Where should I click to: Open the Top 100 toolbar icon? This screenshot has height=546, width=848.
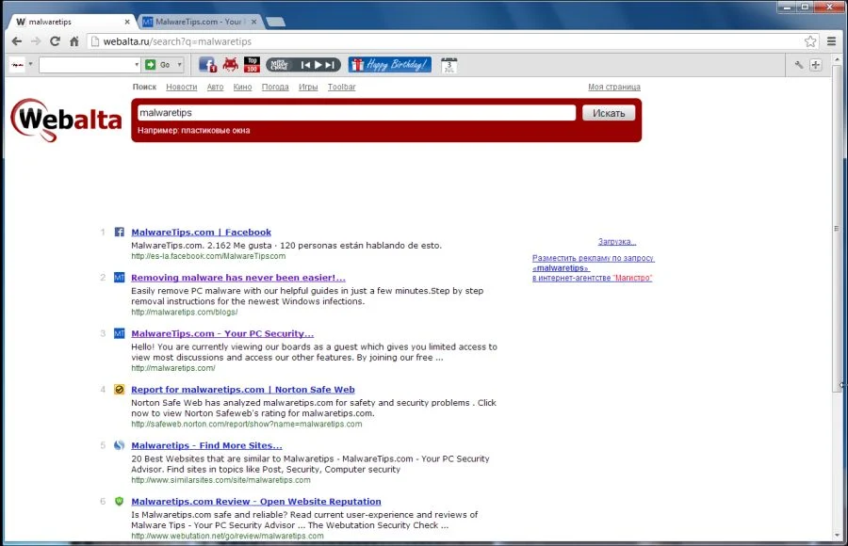(252, 65)
